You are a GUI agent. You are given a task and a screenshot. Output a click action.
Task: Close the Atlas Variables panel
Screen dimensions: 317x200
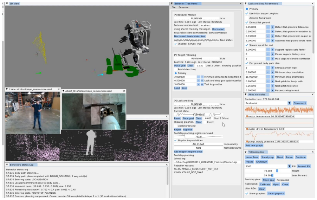(x=312, y=95)
